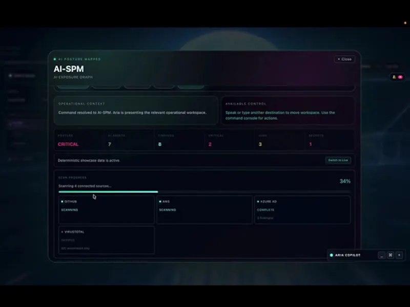Viewport: 410px width, 307px height.
Task: Toggle the Aria Copilot speaker icon
Action: pyautogui.click(x=399, y=255)
